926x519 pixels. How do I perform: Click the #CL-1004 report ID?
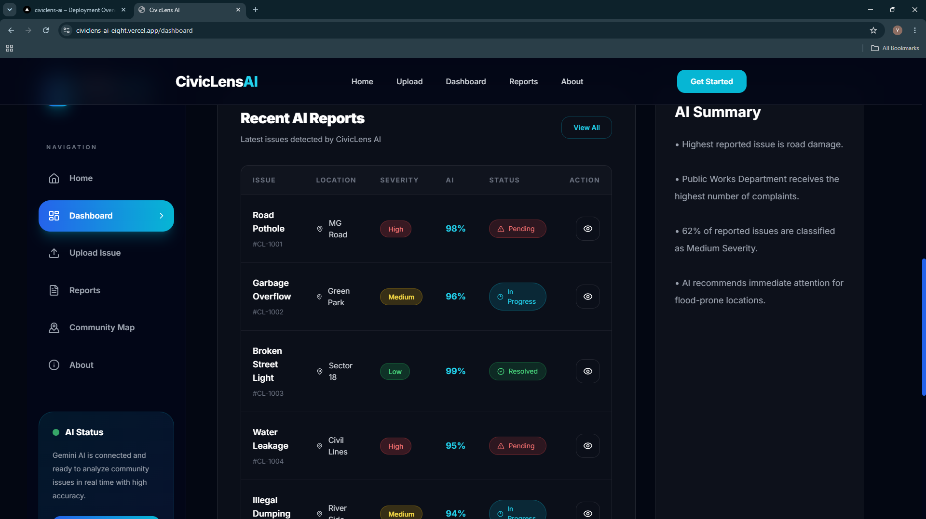pyautogui.click(x=268, y=461)
